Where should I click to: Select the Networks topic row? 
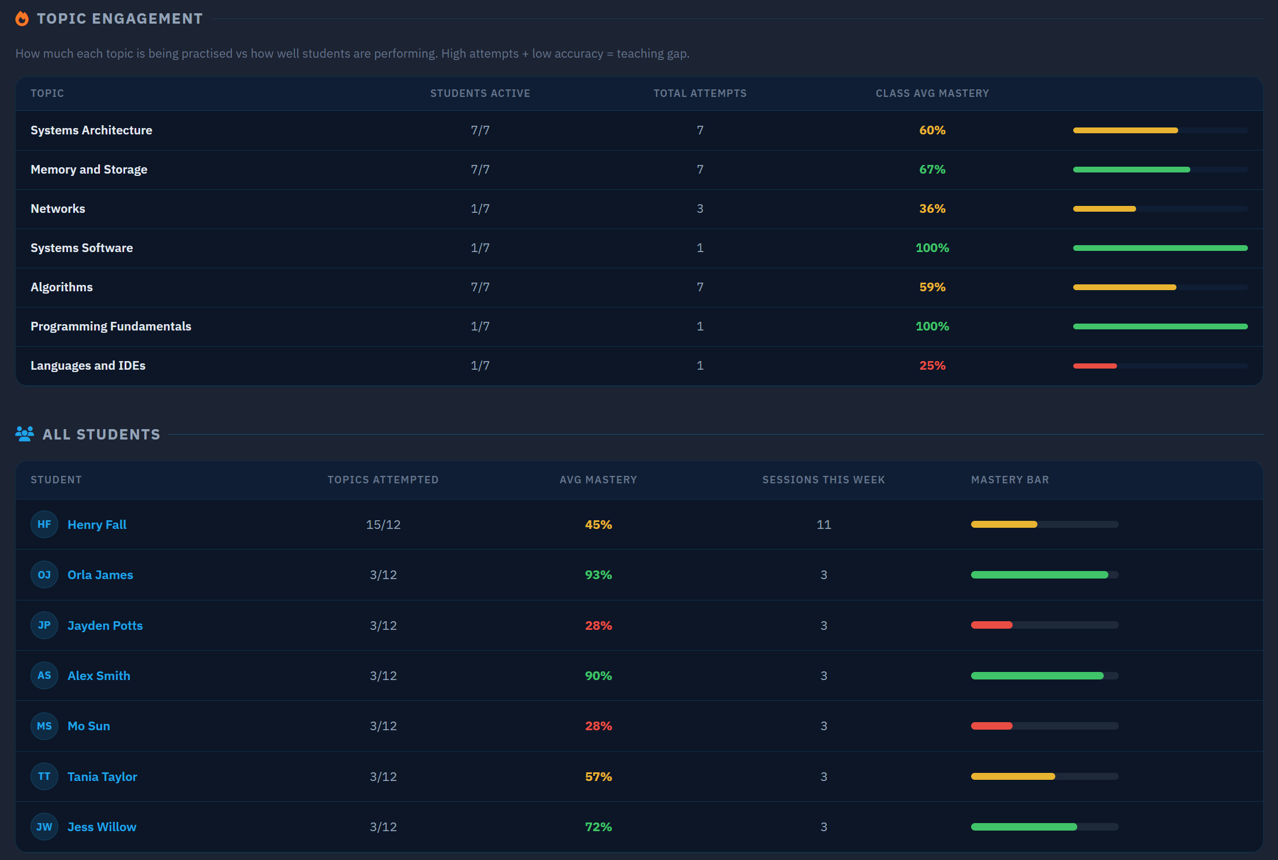point(58,209)
